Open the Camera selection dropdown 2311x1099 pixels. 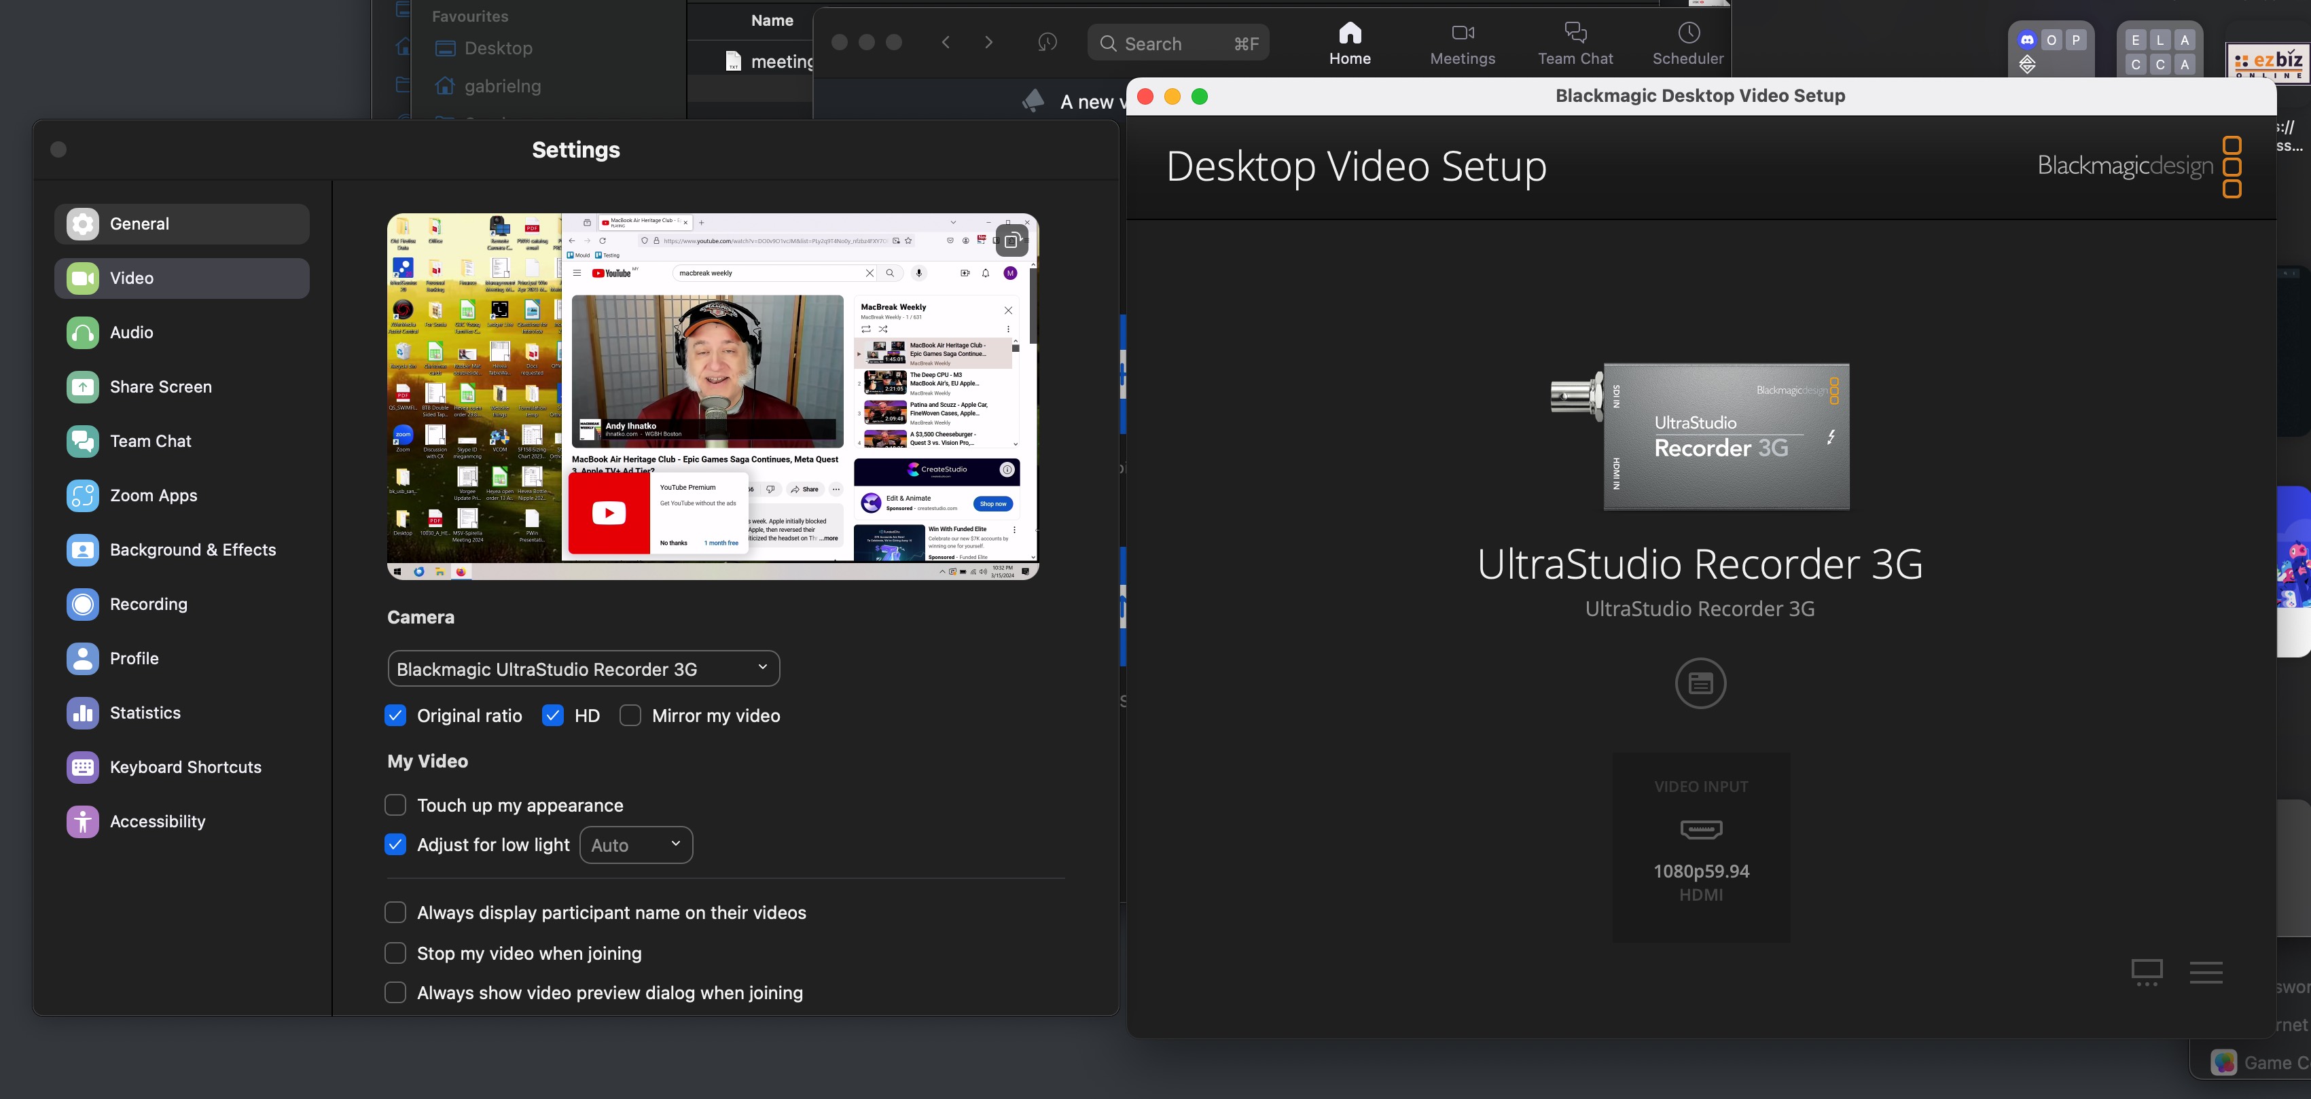tap(583, 668)
